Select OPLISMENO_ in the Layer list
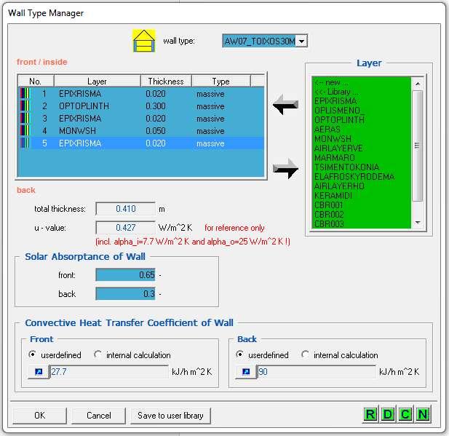449x436 pixels. pos(340,111)
